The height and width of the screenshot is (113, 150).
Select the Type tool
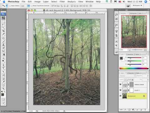tap(3, 68)
